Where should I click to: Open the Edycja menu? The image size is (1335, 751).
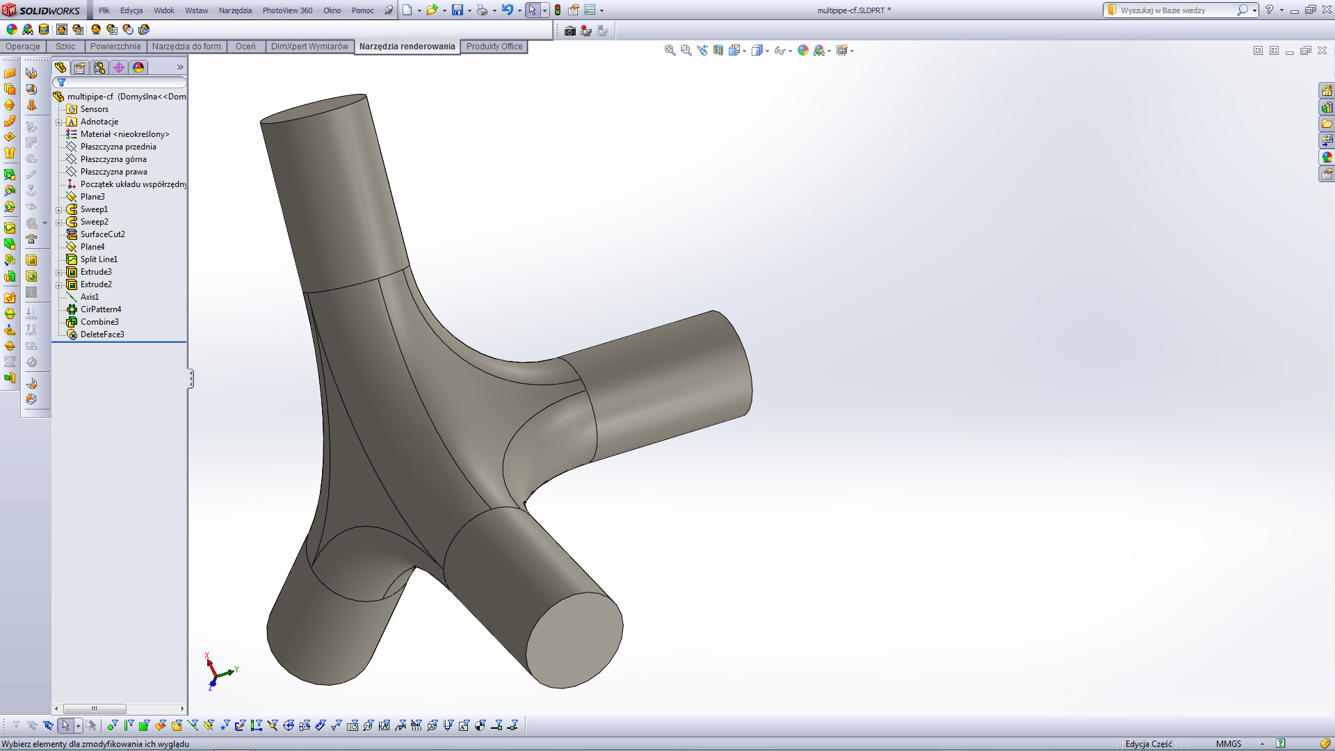click(x=131, y=10)
